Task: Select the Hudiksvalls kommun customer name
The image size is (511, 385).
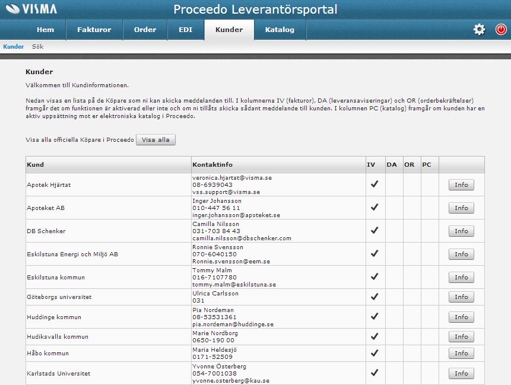Action: (x=58, y=336)
